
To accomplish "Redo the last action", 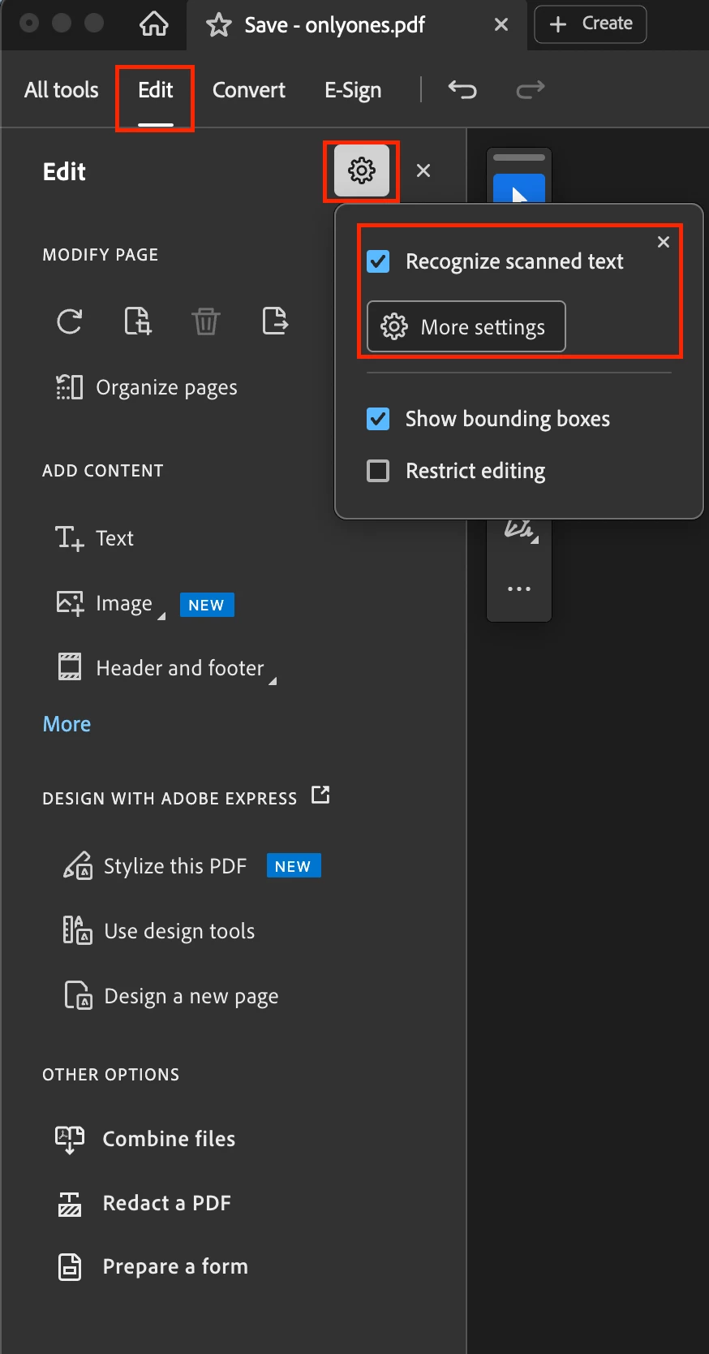I will click(x=531, y=89).
